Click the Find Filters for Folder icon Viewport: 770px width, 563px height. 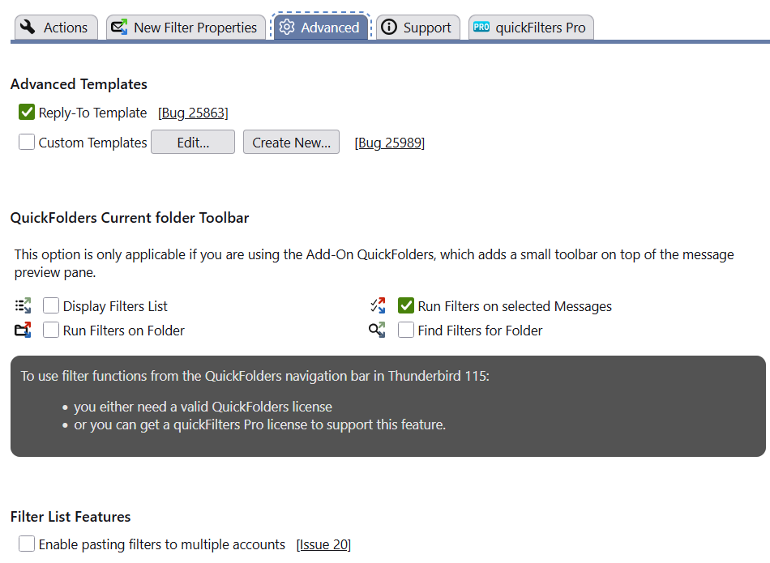[378, 330]
